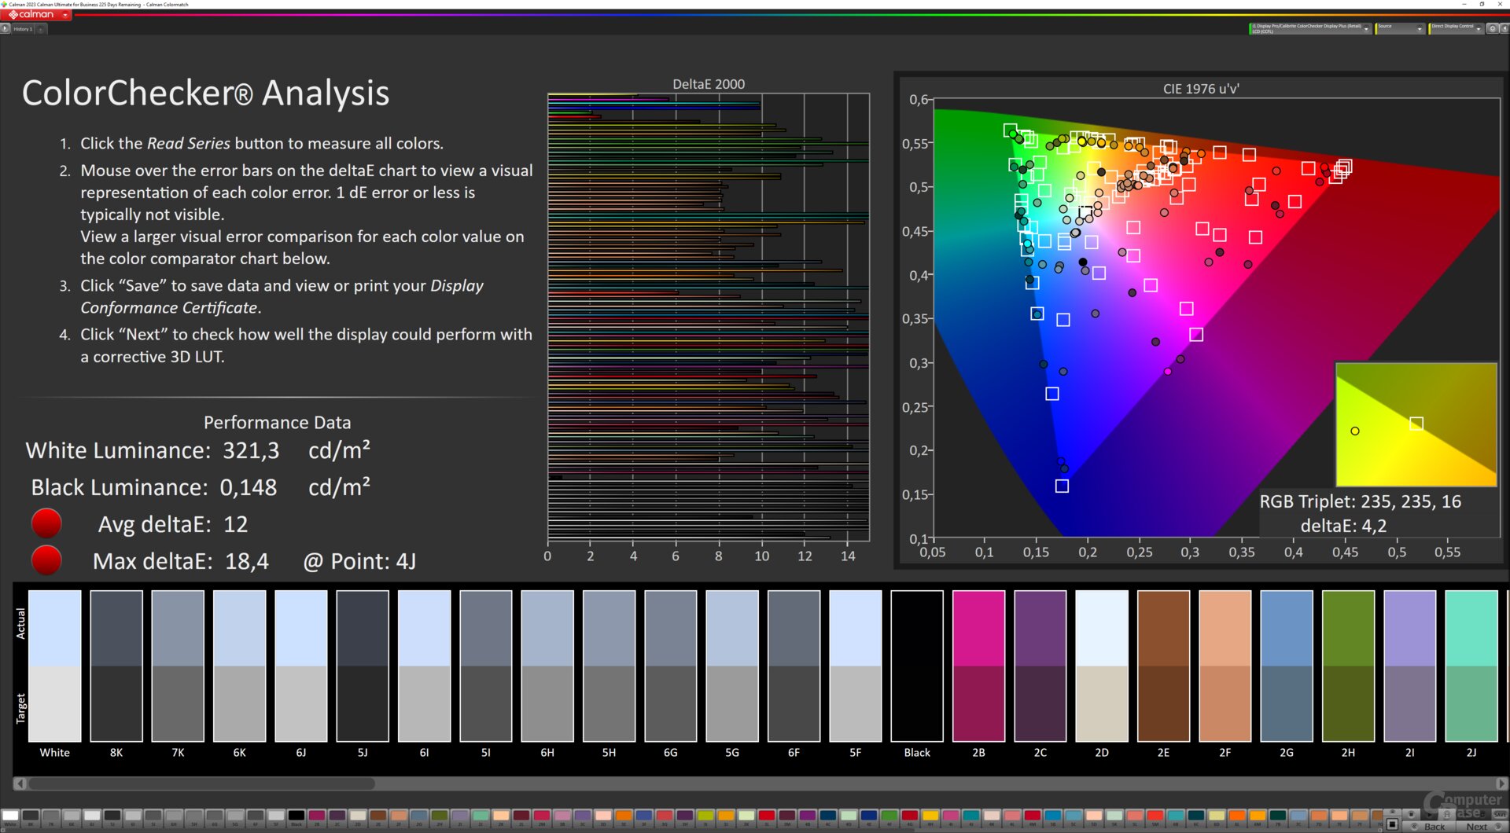Open the meter selection dropdown
Image resolution: width=1510 pixels, height=833 pixels.
(1310, 28)
